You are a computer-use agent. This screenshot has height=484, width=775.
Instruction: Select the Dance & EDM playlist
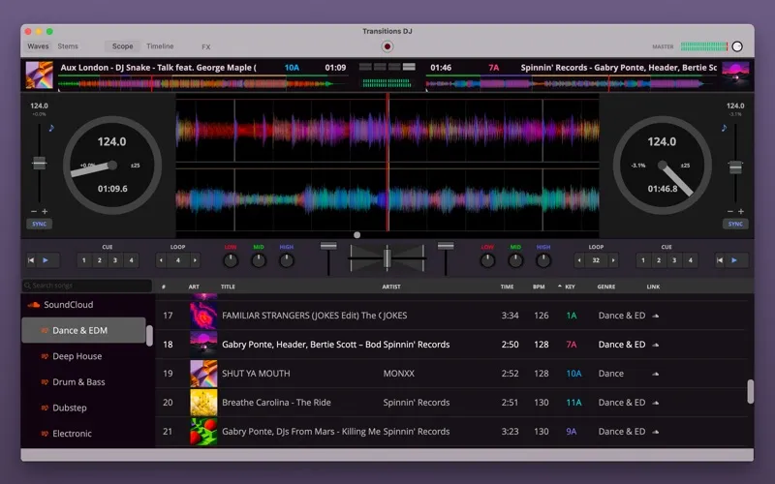(x=84, y=330)
